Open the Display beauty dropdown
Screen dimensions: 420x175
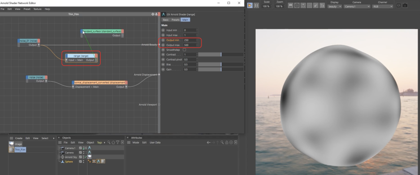pos(335,6)
